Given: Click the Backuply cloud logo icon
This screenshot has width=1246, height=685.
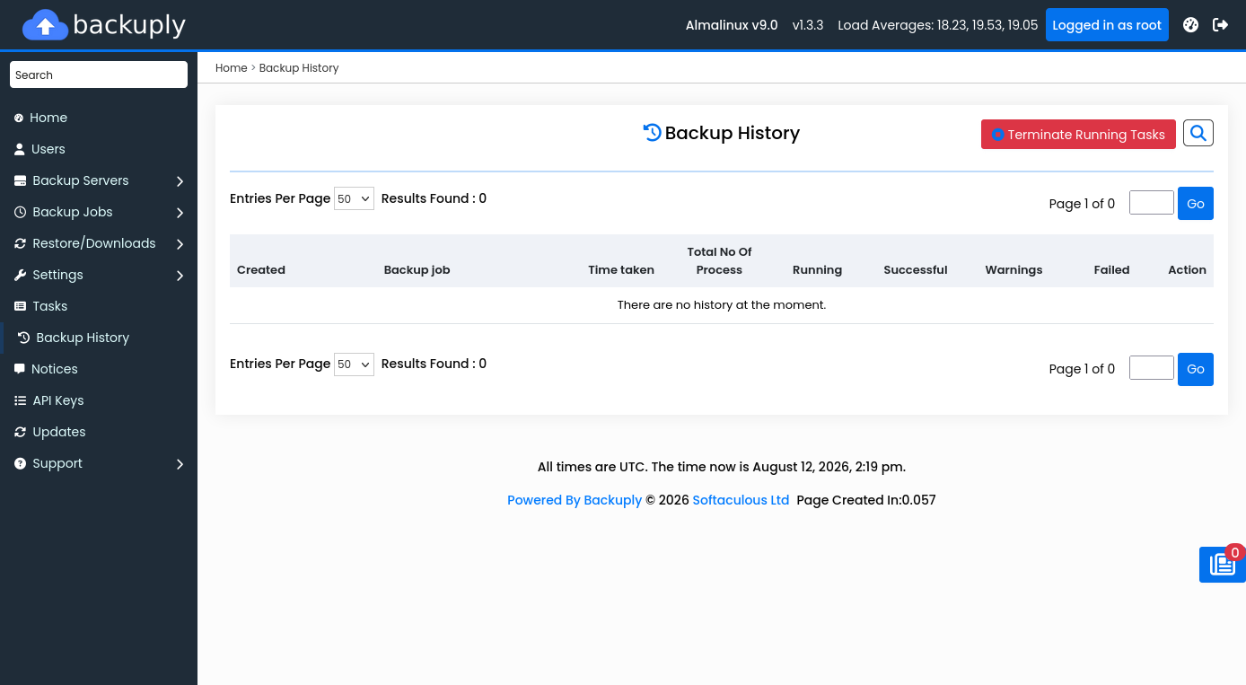Looking at the screenshot, I should pyautogui.click(x=45, y=25).
